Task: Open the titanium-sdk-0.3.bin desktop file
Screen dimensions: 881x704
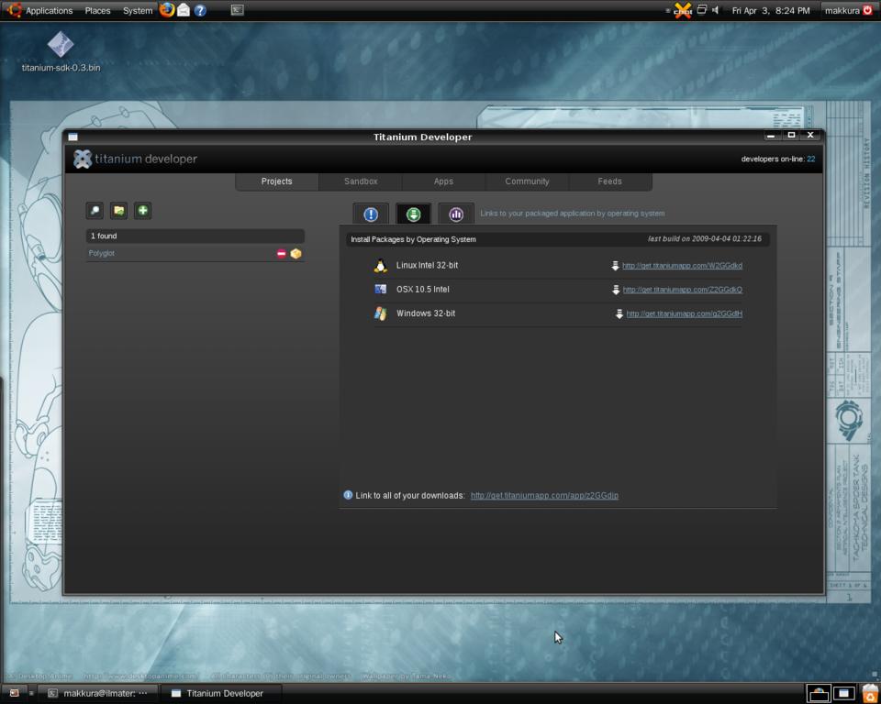Action: (x=61, y=44)
